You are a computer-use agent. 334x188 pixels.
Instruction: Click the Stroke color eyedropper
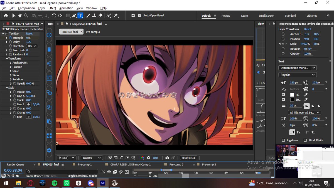(x=306, y=100)
